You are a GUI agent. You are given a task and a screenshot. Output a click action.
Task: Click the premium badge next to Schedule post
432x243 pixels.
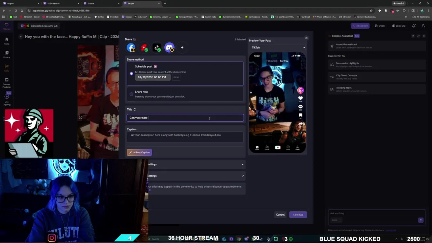pyautogui.click(x=155, y=66)
